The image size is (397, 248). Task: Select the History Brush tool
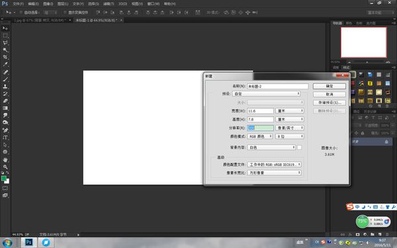click(x=5, y=94)
